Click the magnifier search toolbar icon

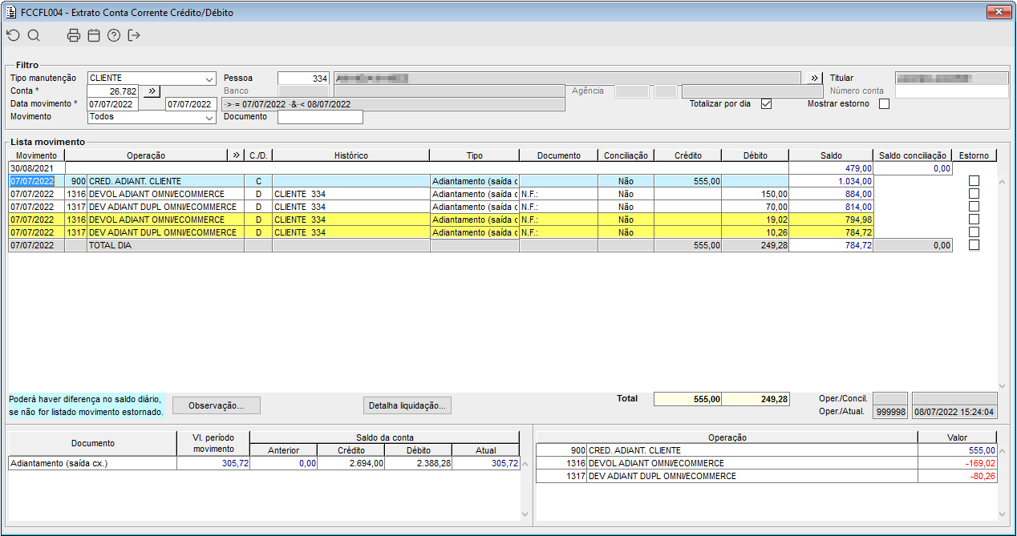[34, 35]
